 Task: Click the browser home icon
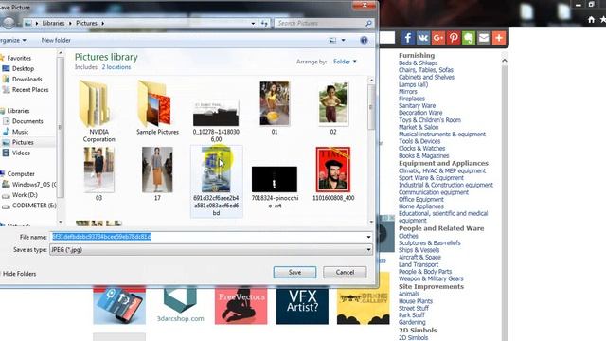point(591,19)
